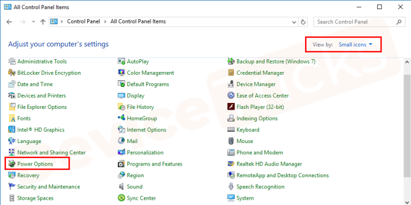Click the AutoPlay icon

(121, 61)
